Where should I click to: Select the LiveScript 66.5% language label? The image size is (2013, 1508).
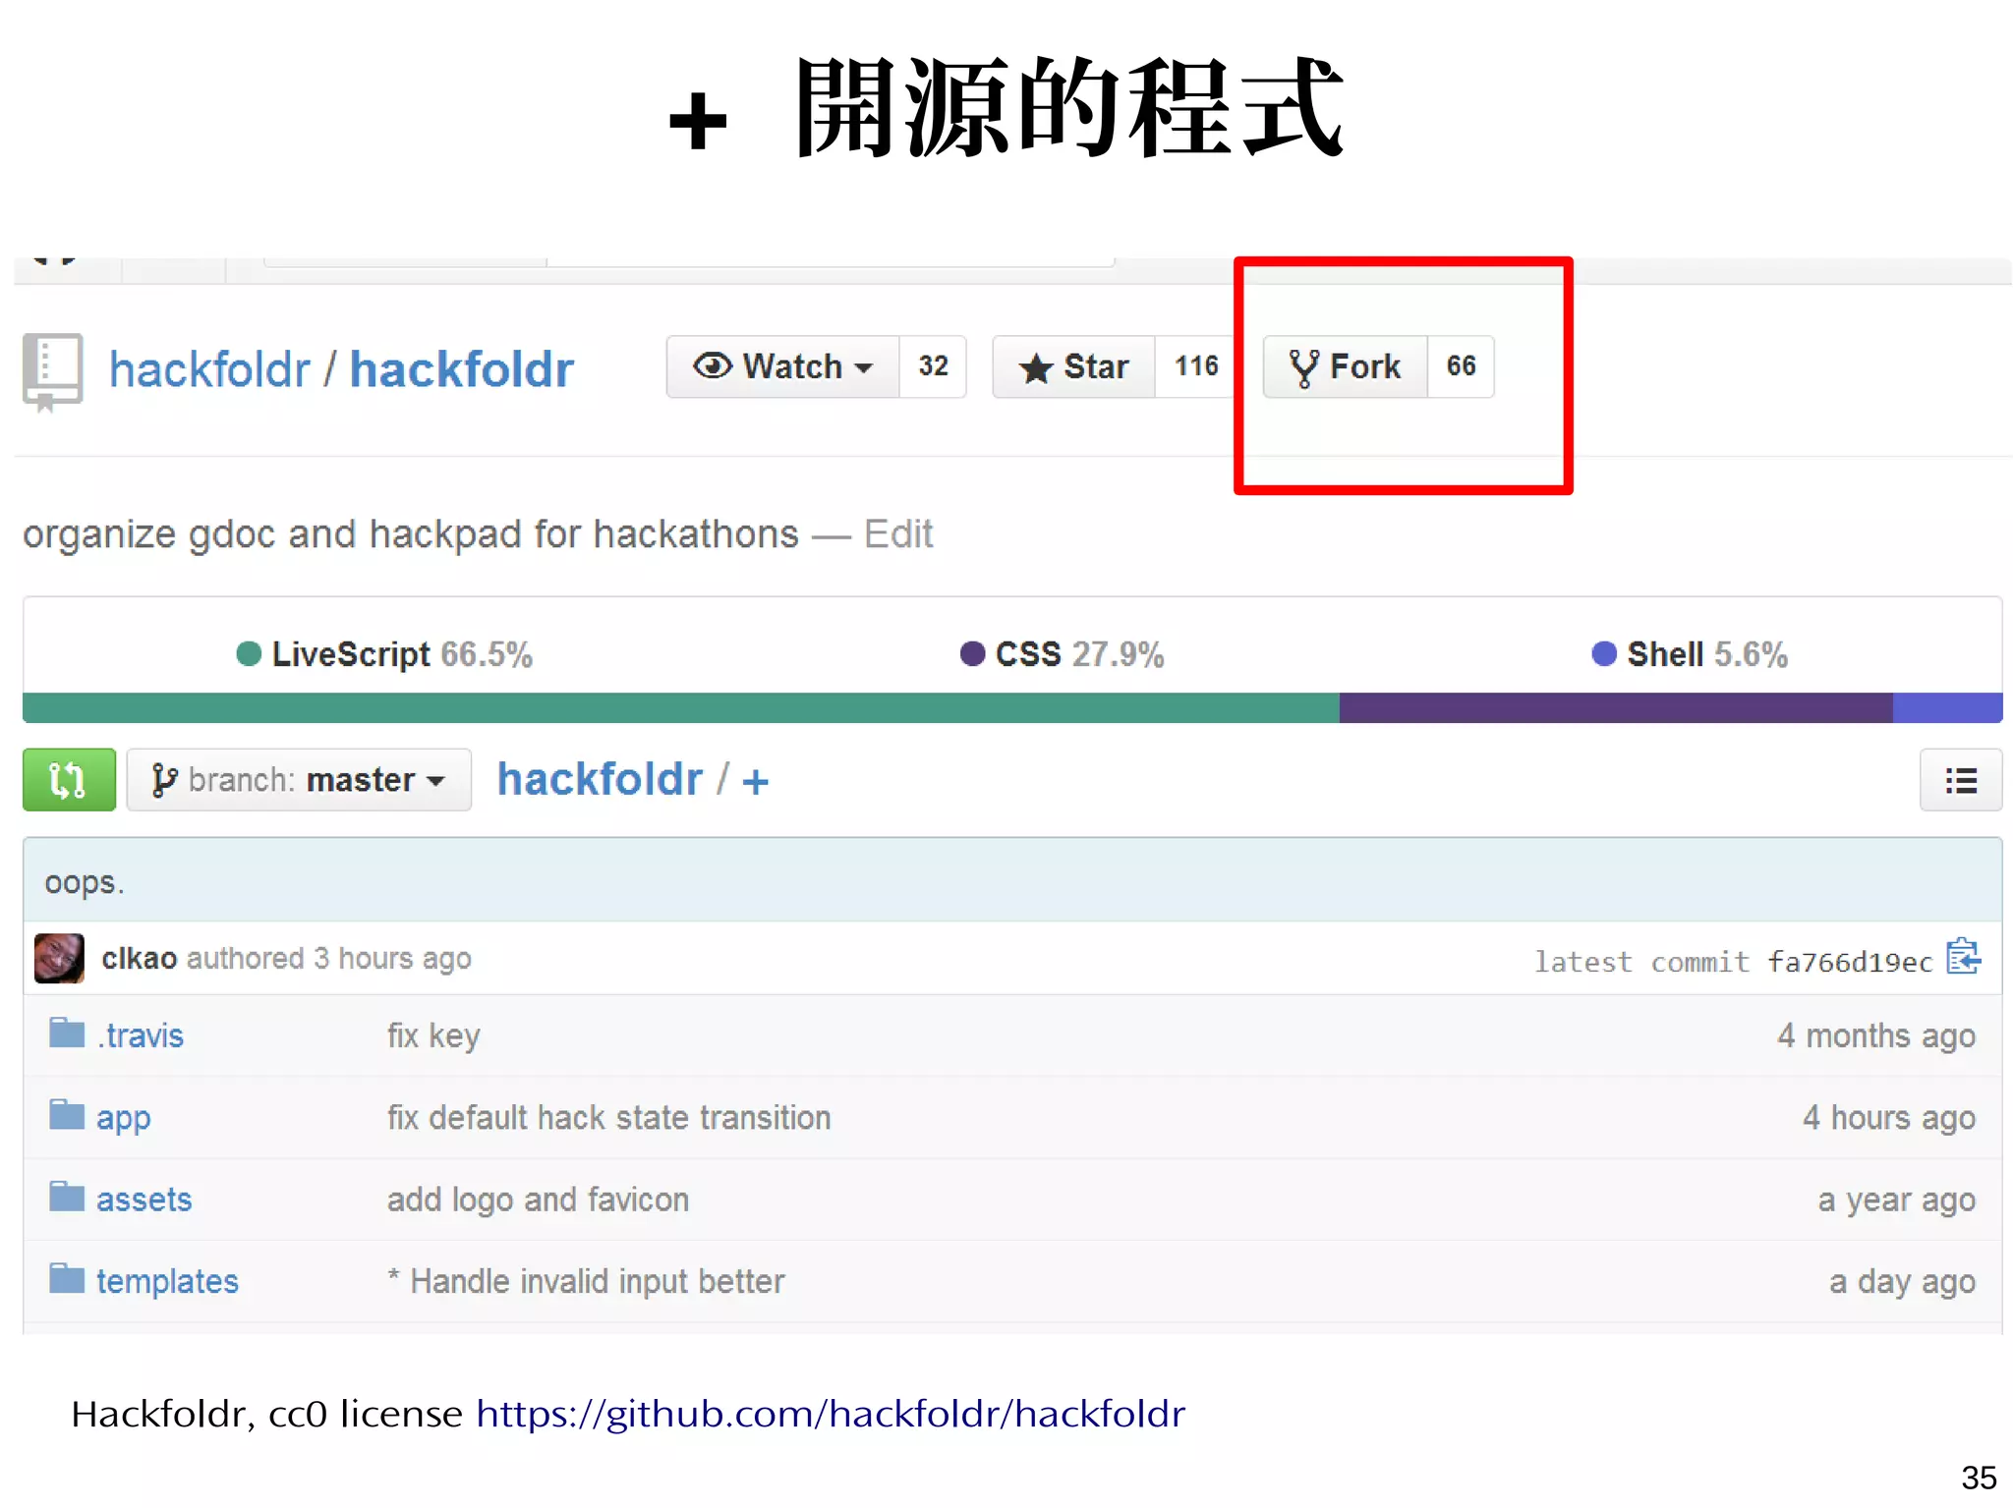[384, 654]
